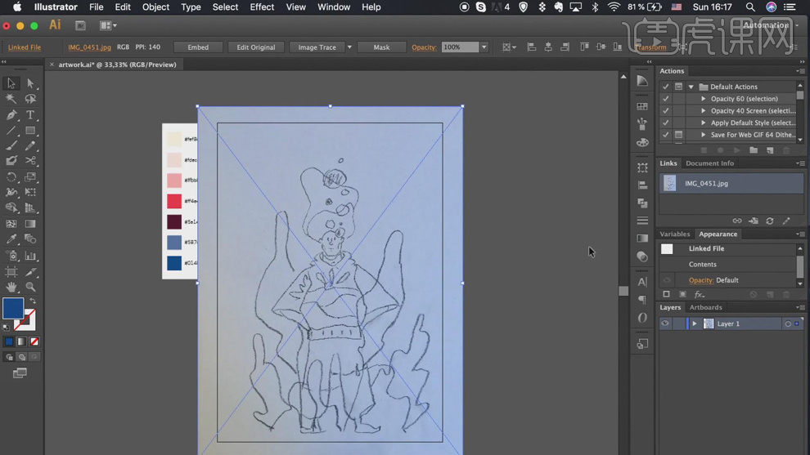Select the Pen tool
The image size is (810, 455).
point(11,115)
